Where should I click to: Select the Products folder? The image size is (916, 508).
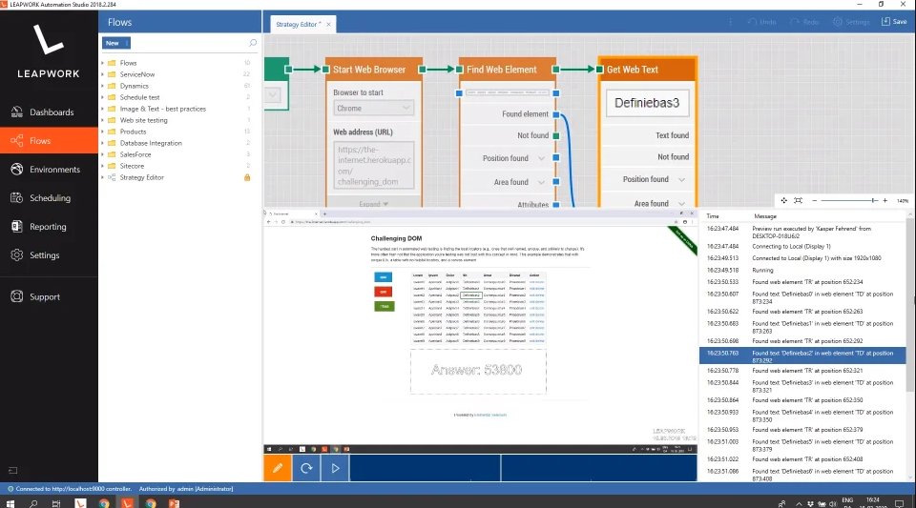[x=134, y=132]
